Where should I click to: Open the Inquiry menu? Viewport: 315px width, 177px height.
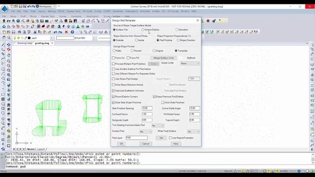click(x=41, y=11)
